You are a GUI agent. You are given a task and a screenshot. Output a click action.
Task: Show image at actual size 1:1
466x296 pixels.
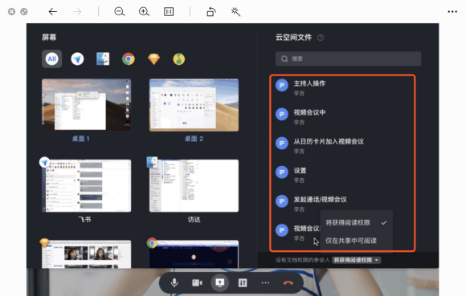pyautogui.click(x=169, y=11)
